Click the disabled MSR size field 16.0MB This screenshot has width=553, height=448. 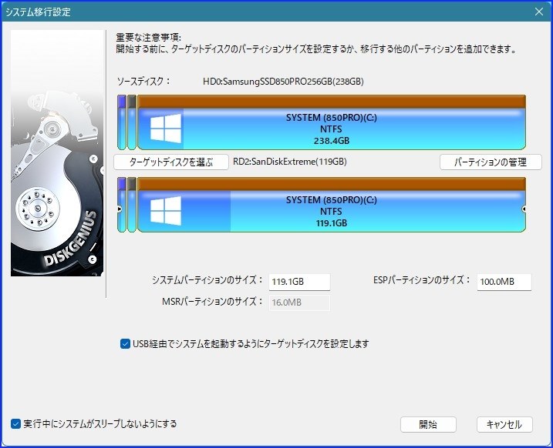click(299, 303)
